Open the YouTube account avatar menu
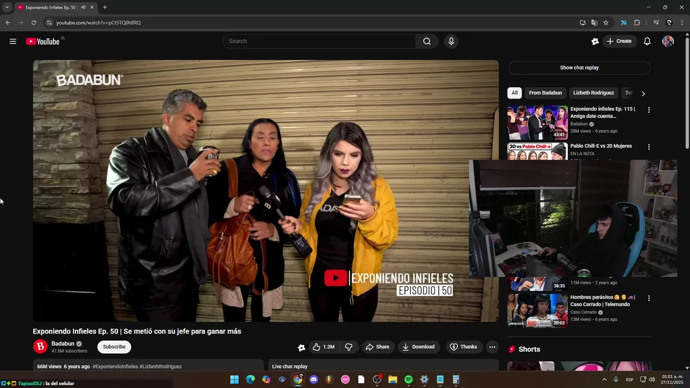Screen dimensions: 690x388 coord(668,41)
